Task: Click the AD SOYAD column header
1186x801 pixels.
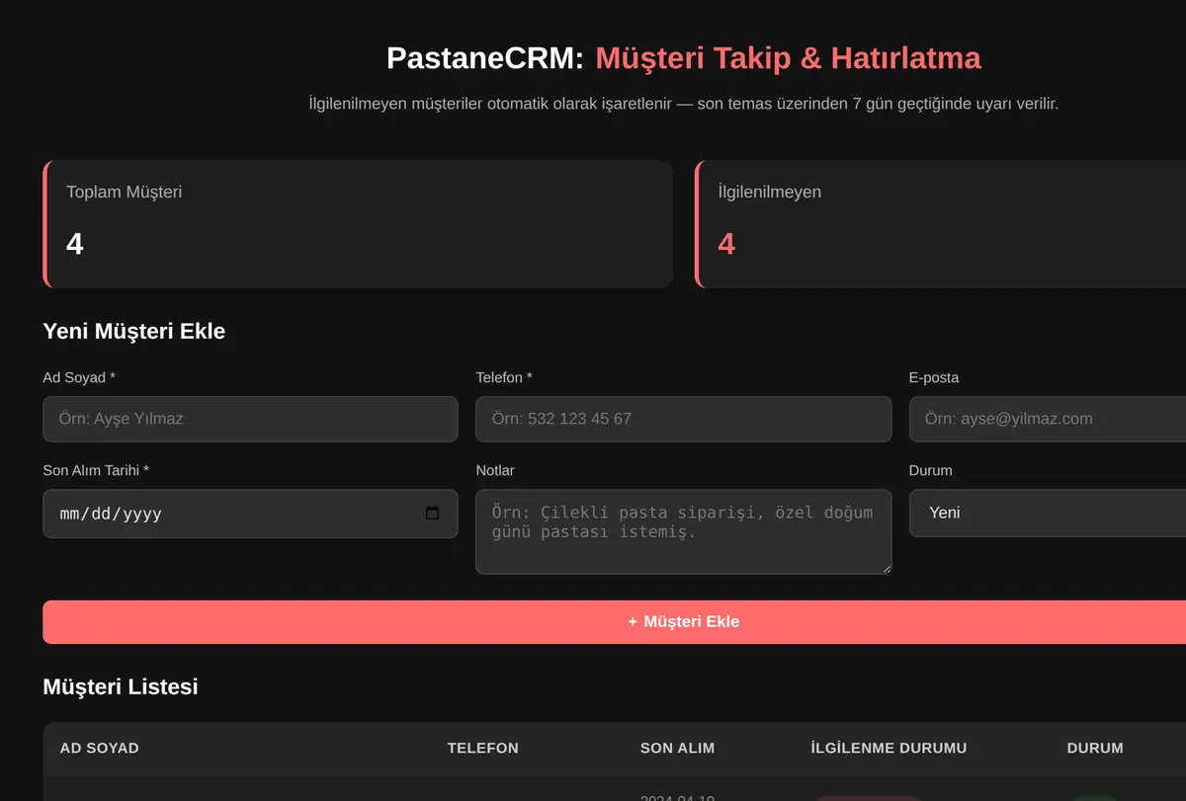Action: click(x=100, y=749)
